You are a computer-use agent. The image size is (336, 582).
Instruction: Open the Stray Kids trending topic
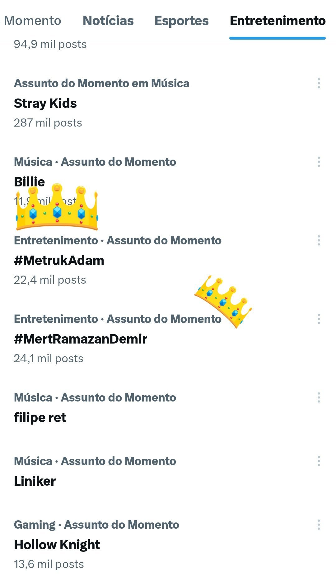(45, 103)
